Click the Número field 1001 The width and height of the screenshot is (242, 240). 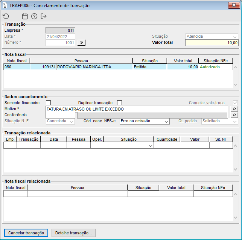(x=60, y=43)
